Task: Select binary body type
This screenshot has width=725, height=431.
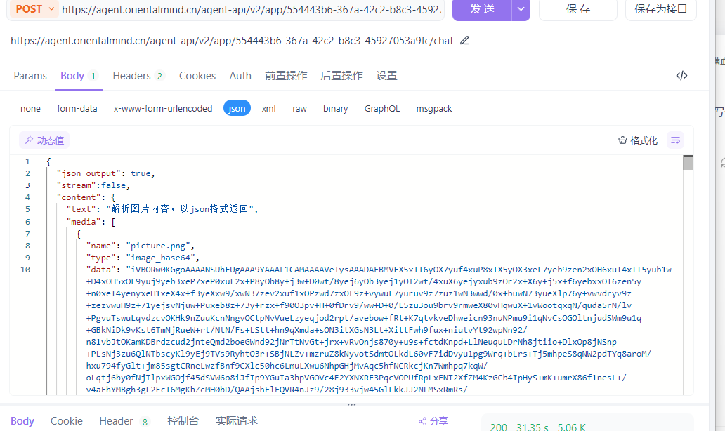Action: pyautogui.click(x=335, y=108)
